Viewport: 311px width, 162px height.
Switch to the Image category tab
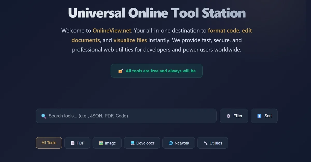point(107,143)
